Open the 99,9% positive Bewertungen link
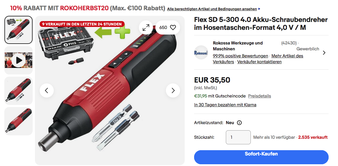Image resolution: width=338 pixels, height=166 pixels. (240, 56)
